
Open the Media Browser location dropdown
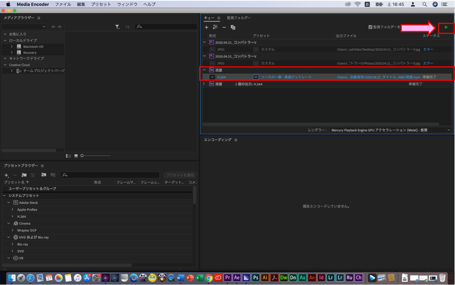(x=24, y=27)
